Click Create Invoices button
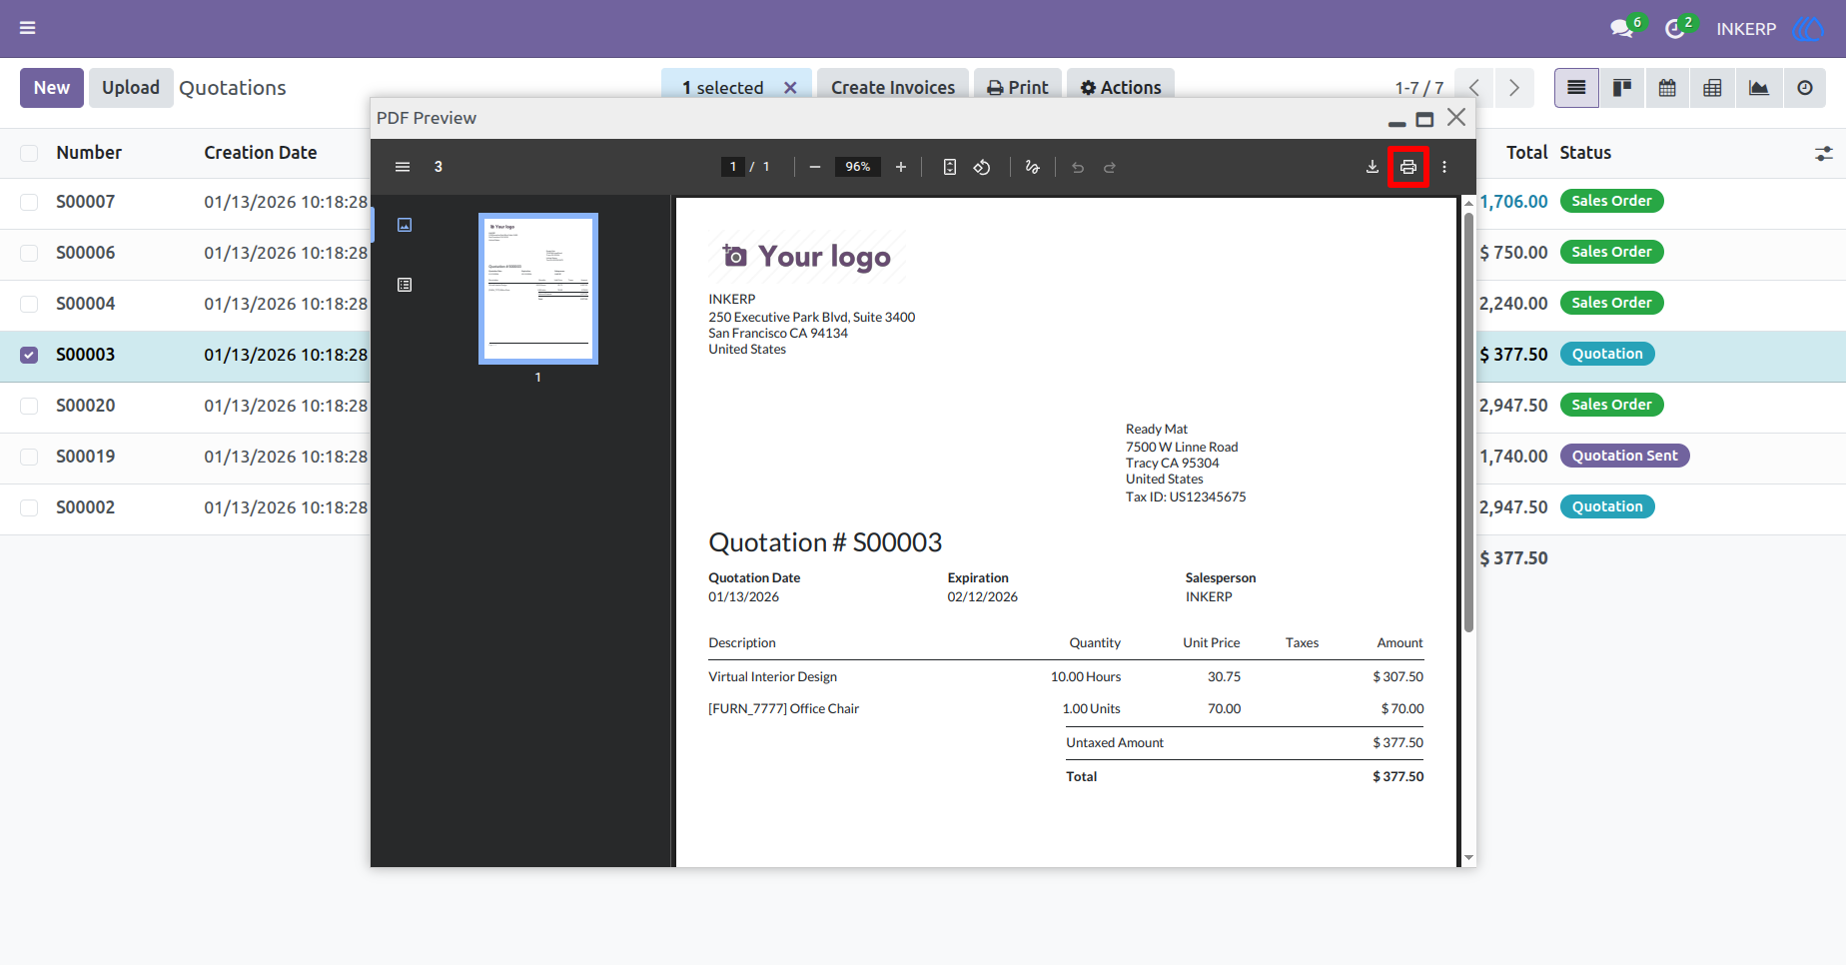Image resolution: width=1846 pixels, height=965 pixels. coord(893,88)
